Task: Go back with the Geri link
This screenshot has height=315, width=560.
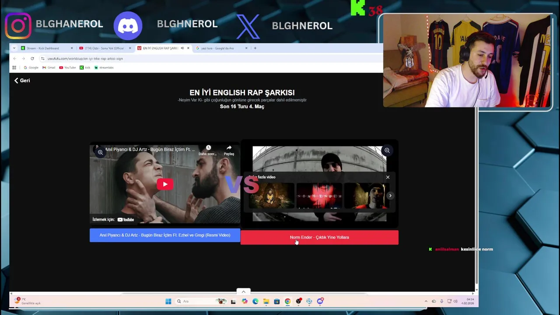Action: [x=22, y=80]
